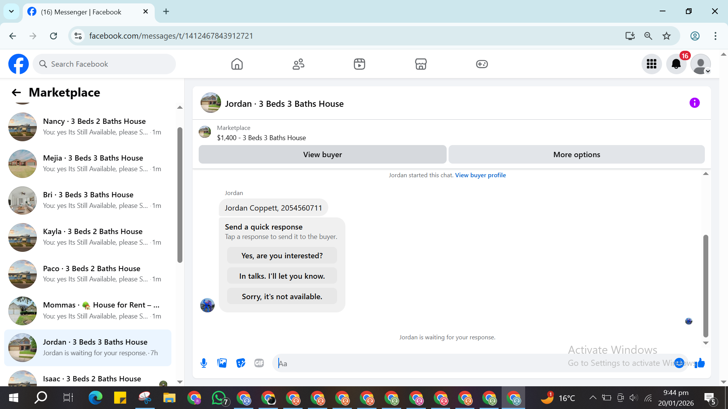Open a new browser tab
This screenshot has width=728, height=409.
tap(166, 12)
